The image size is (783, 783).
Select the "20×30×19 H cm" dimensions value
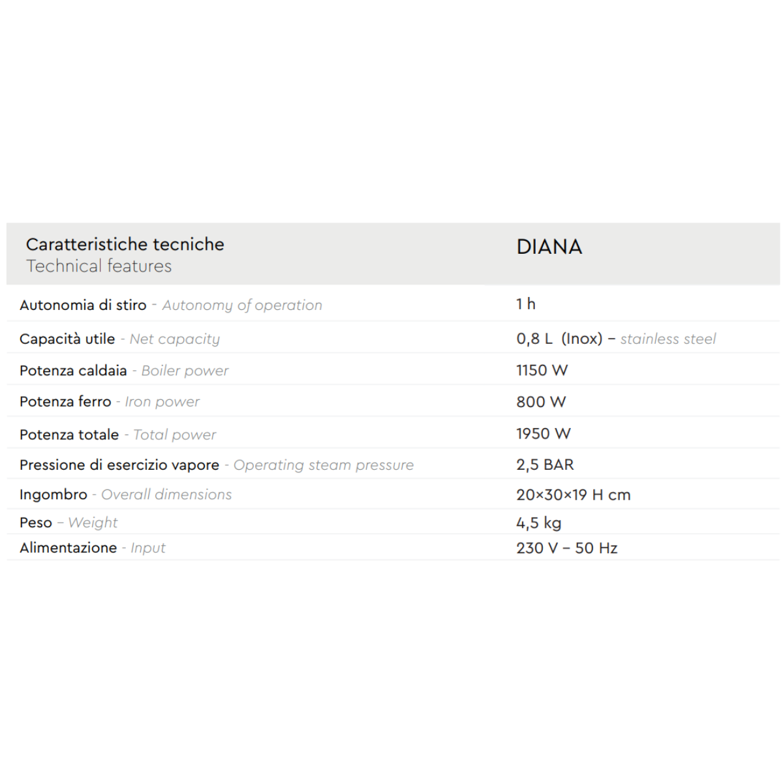(x=573, y=495)
